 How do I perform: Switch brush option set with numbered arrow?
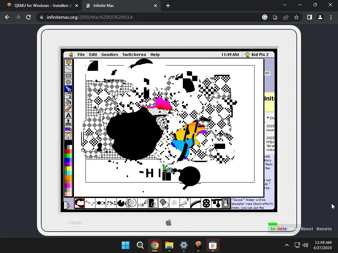(226, 203)
